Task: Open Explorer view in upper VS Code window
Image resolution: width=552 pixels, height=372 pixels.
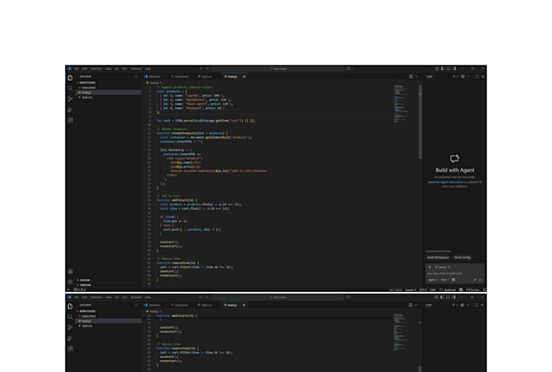Action: [70, 78]
